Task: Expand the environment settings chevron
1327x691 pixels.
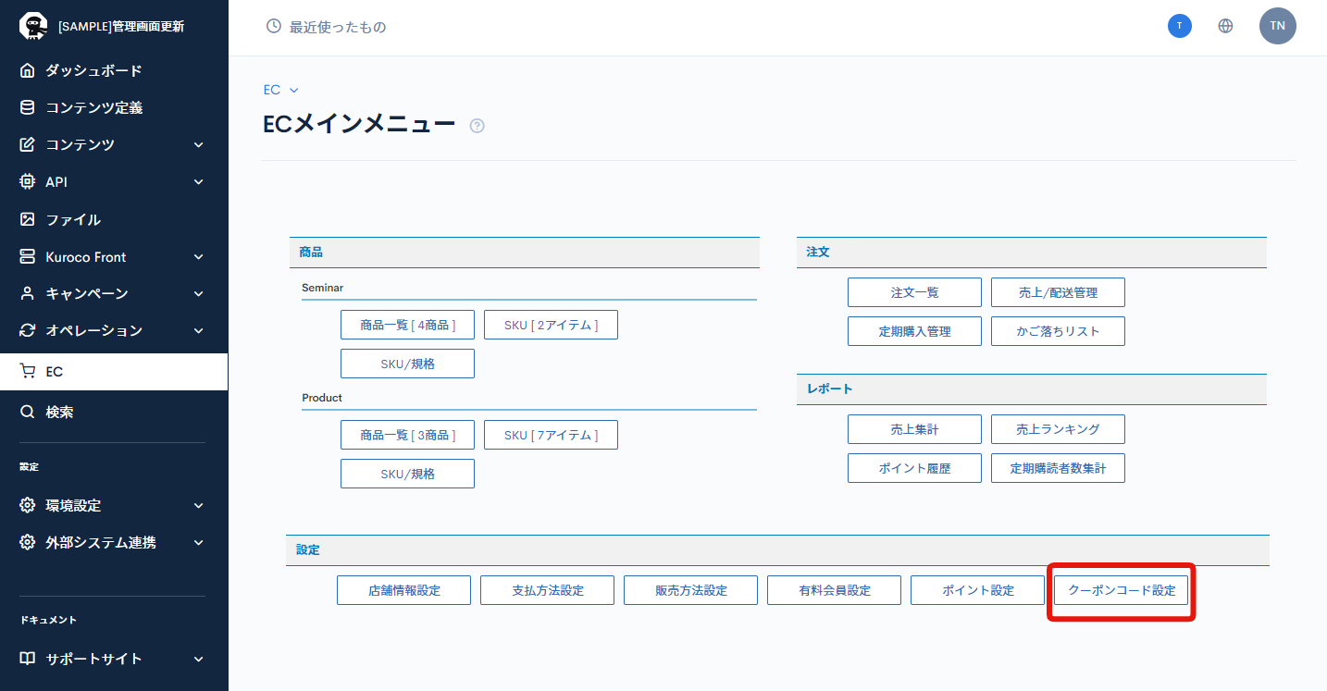Action: tap(198, 505)
